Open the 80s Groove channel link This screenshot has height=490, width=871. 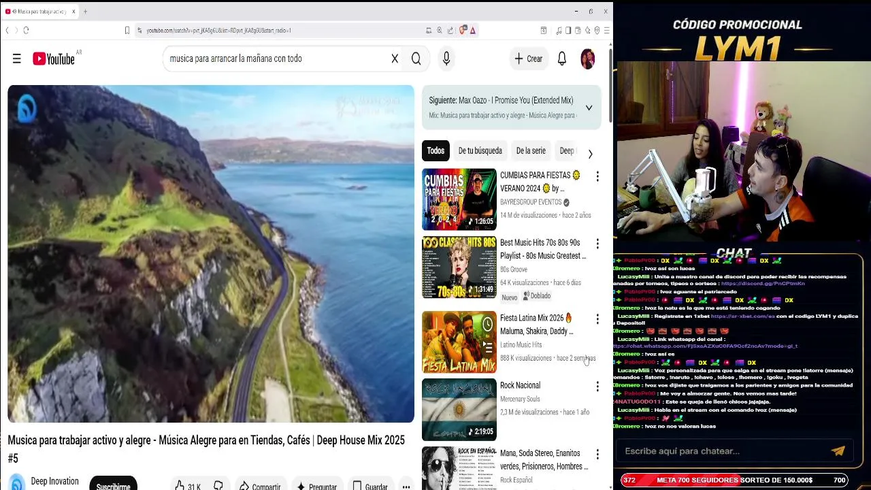[514, 269]
